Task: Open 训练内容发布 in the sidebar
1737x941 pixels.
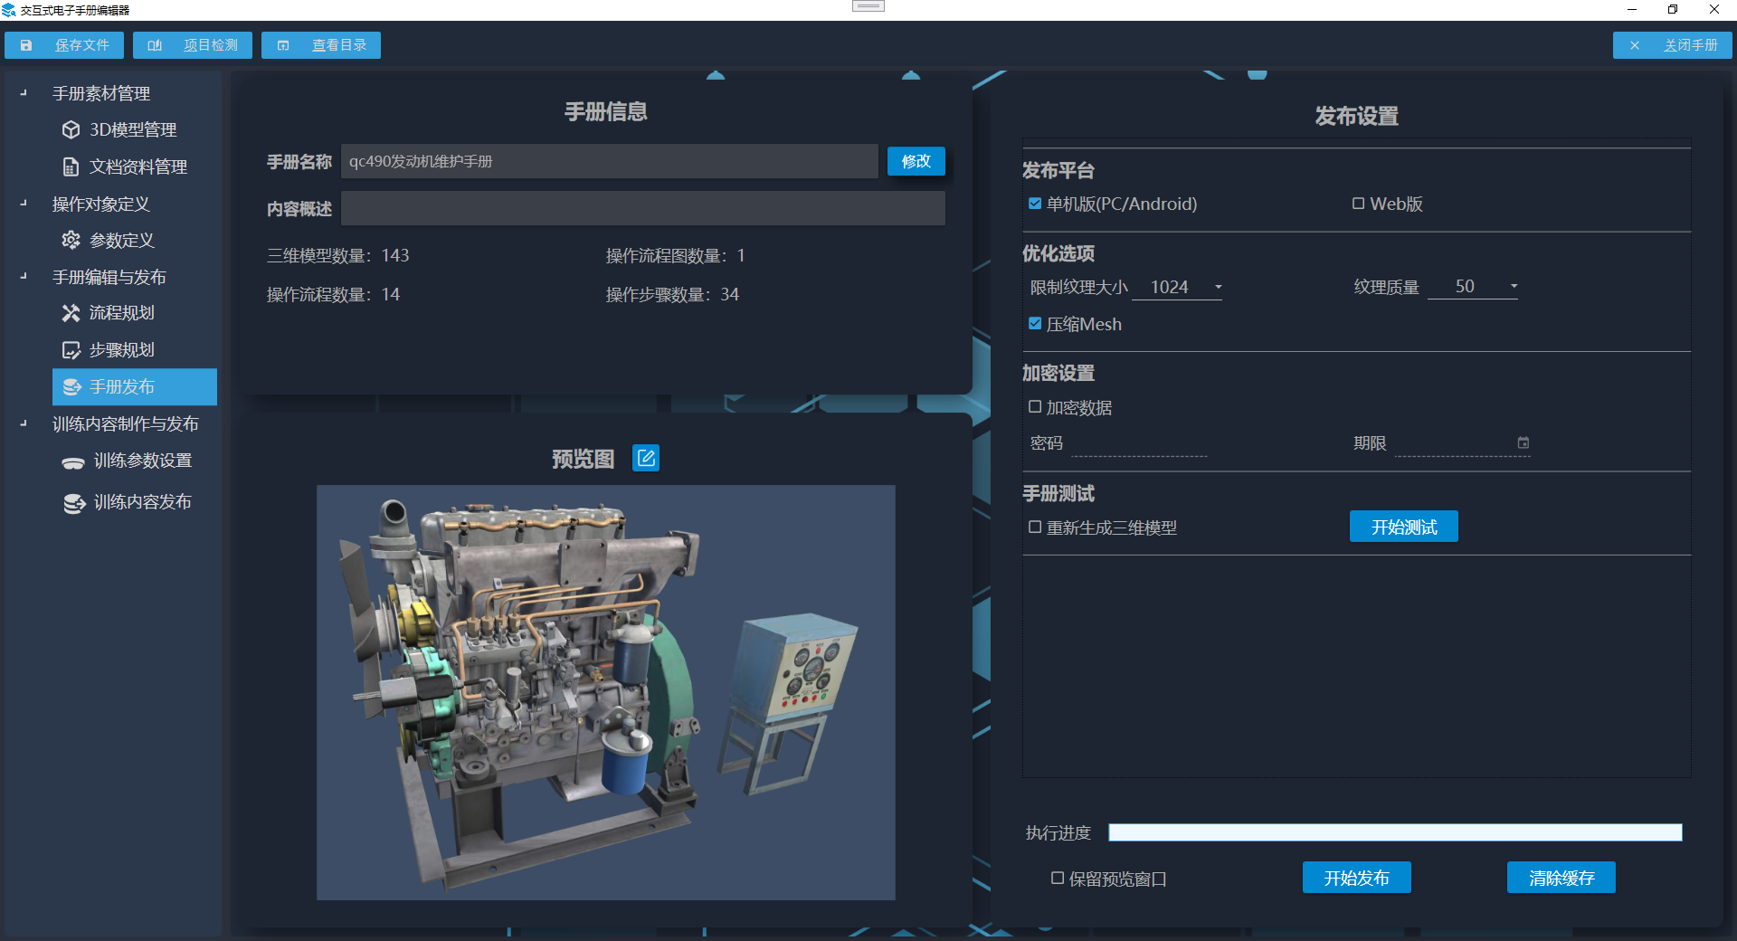Action: (x=142, y=502)
